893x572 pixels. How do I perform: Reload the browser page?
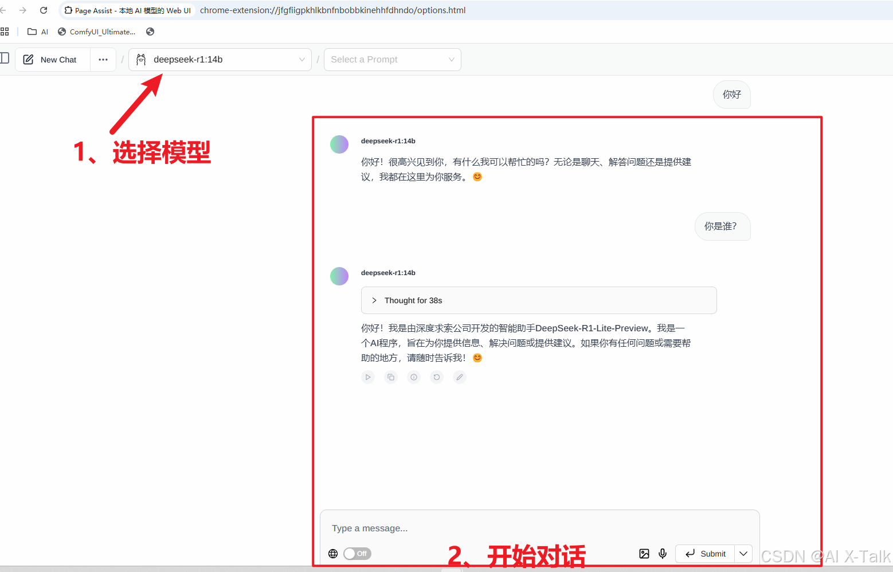click(44, 10)
